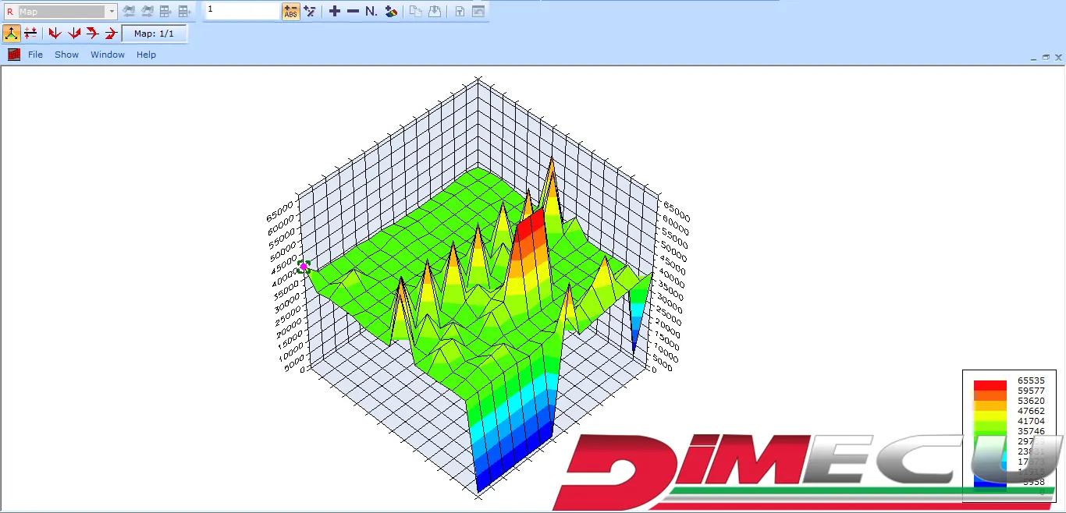The image size is (1066, 513).
Task: Open the File menu
Action: click(35, 55)
